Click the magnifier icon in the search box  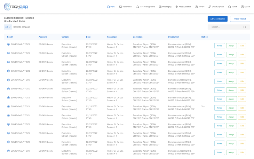tap(245, 27)
